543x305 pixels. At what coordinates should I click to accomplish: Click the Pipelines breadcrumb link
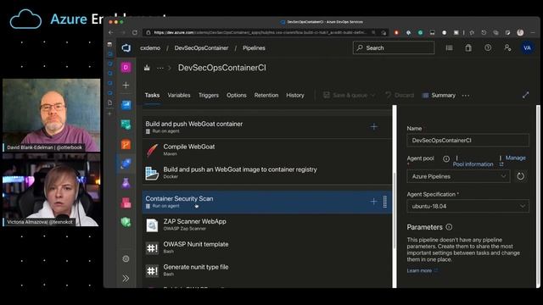coord(254,48)
